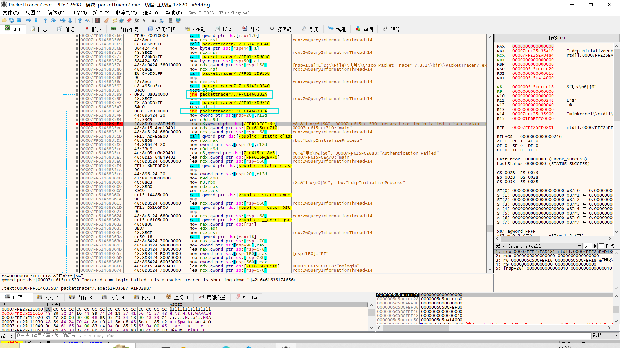Click the fx functions icon
Viewport: 620px width, 348px height.
click(136, 20)
